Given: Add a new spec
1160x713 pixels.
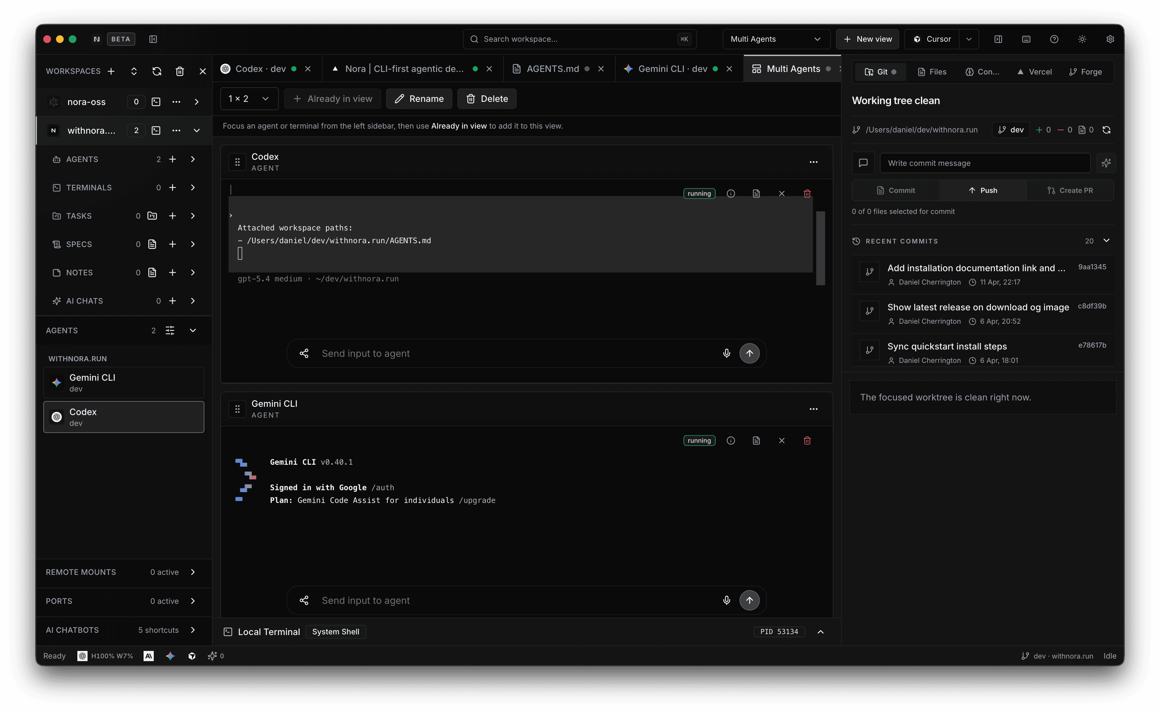Looking at the screenshot, I should coord(173,244).
